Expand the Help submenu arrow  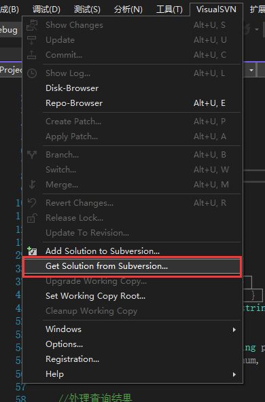(x=234, y=374)
